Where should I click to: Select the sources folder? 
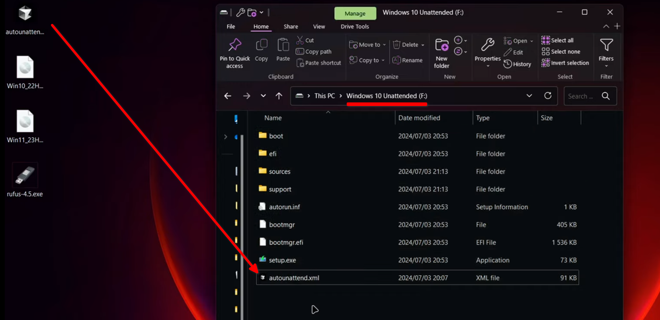coord(418,171)
